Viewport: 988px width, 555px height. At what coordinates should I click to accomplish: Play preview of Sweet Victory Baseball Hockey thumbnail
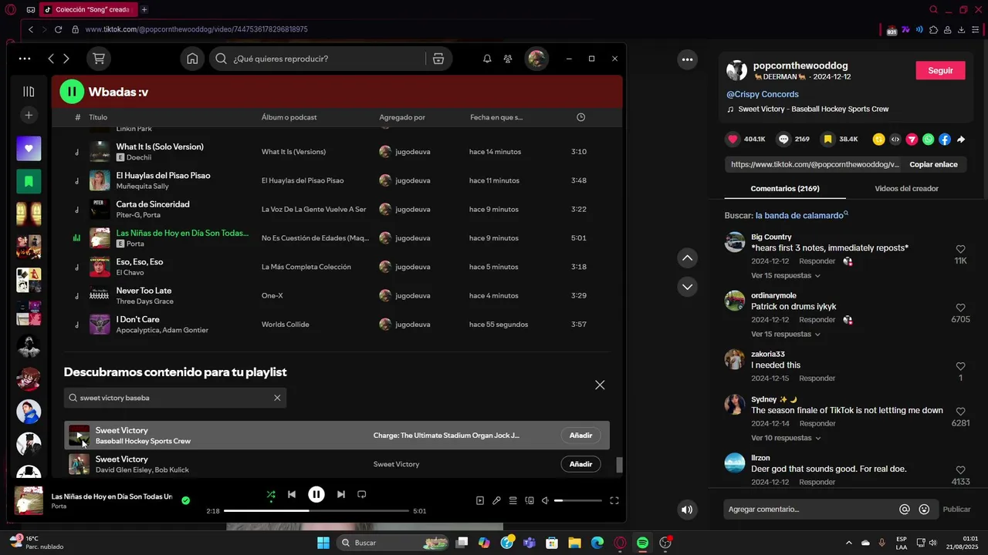79,436
